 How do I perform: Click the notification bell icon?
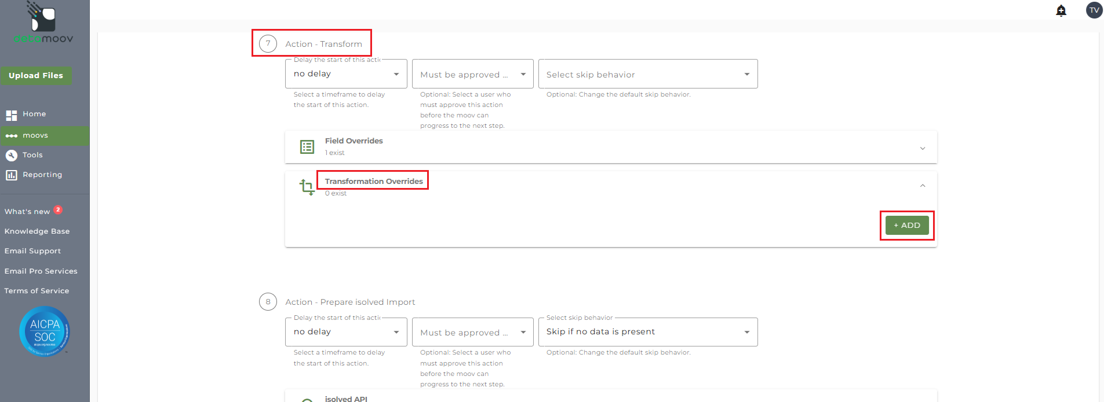[x=1061, y=10]
